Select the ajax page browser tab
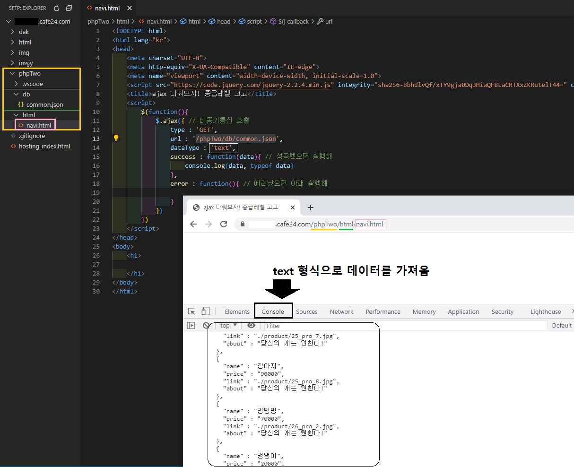Image resolution: width=574 pixels, height=467 pixels. [x=244, y=208]
